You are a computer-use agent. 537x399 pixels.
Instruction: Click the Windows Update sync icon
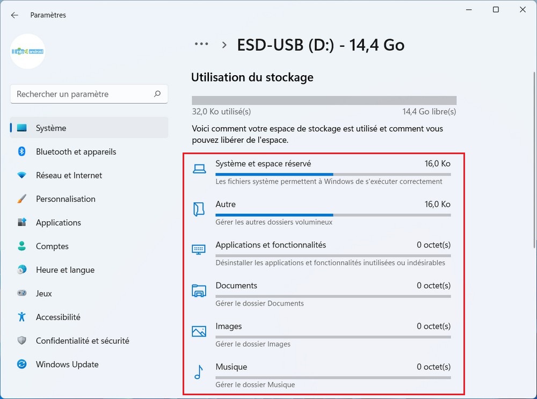[x=21, y=364]
